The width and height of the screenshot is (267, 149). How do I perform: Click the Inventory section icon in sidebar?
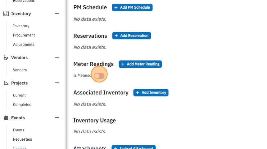coord(6,14)
